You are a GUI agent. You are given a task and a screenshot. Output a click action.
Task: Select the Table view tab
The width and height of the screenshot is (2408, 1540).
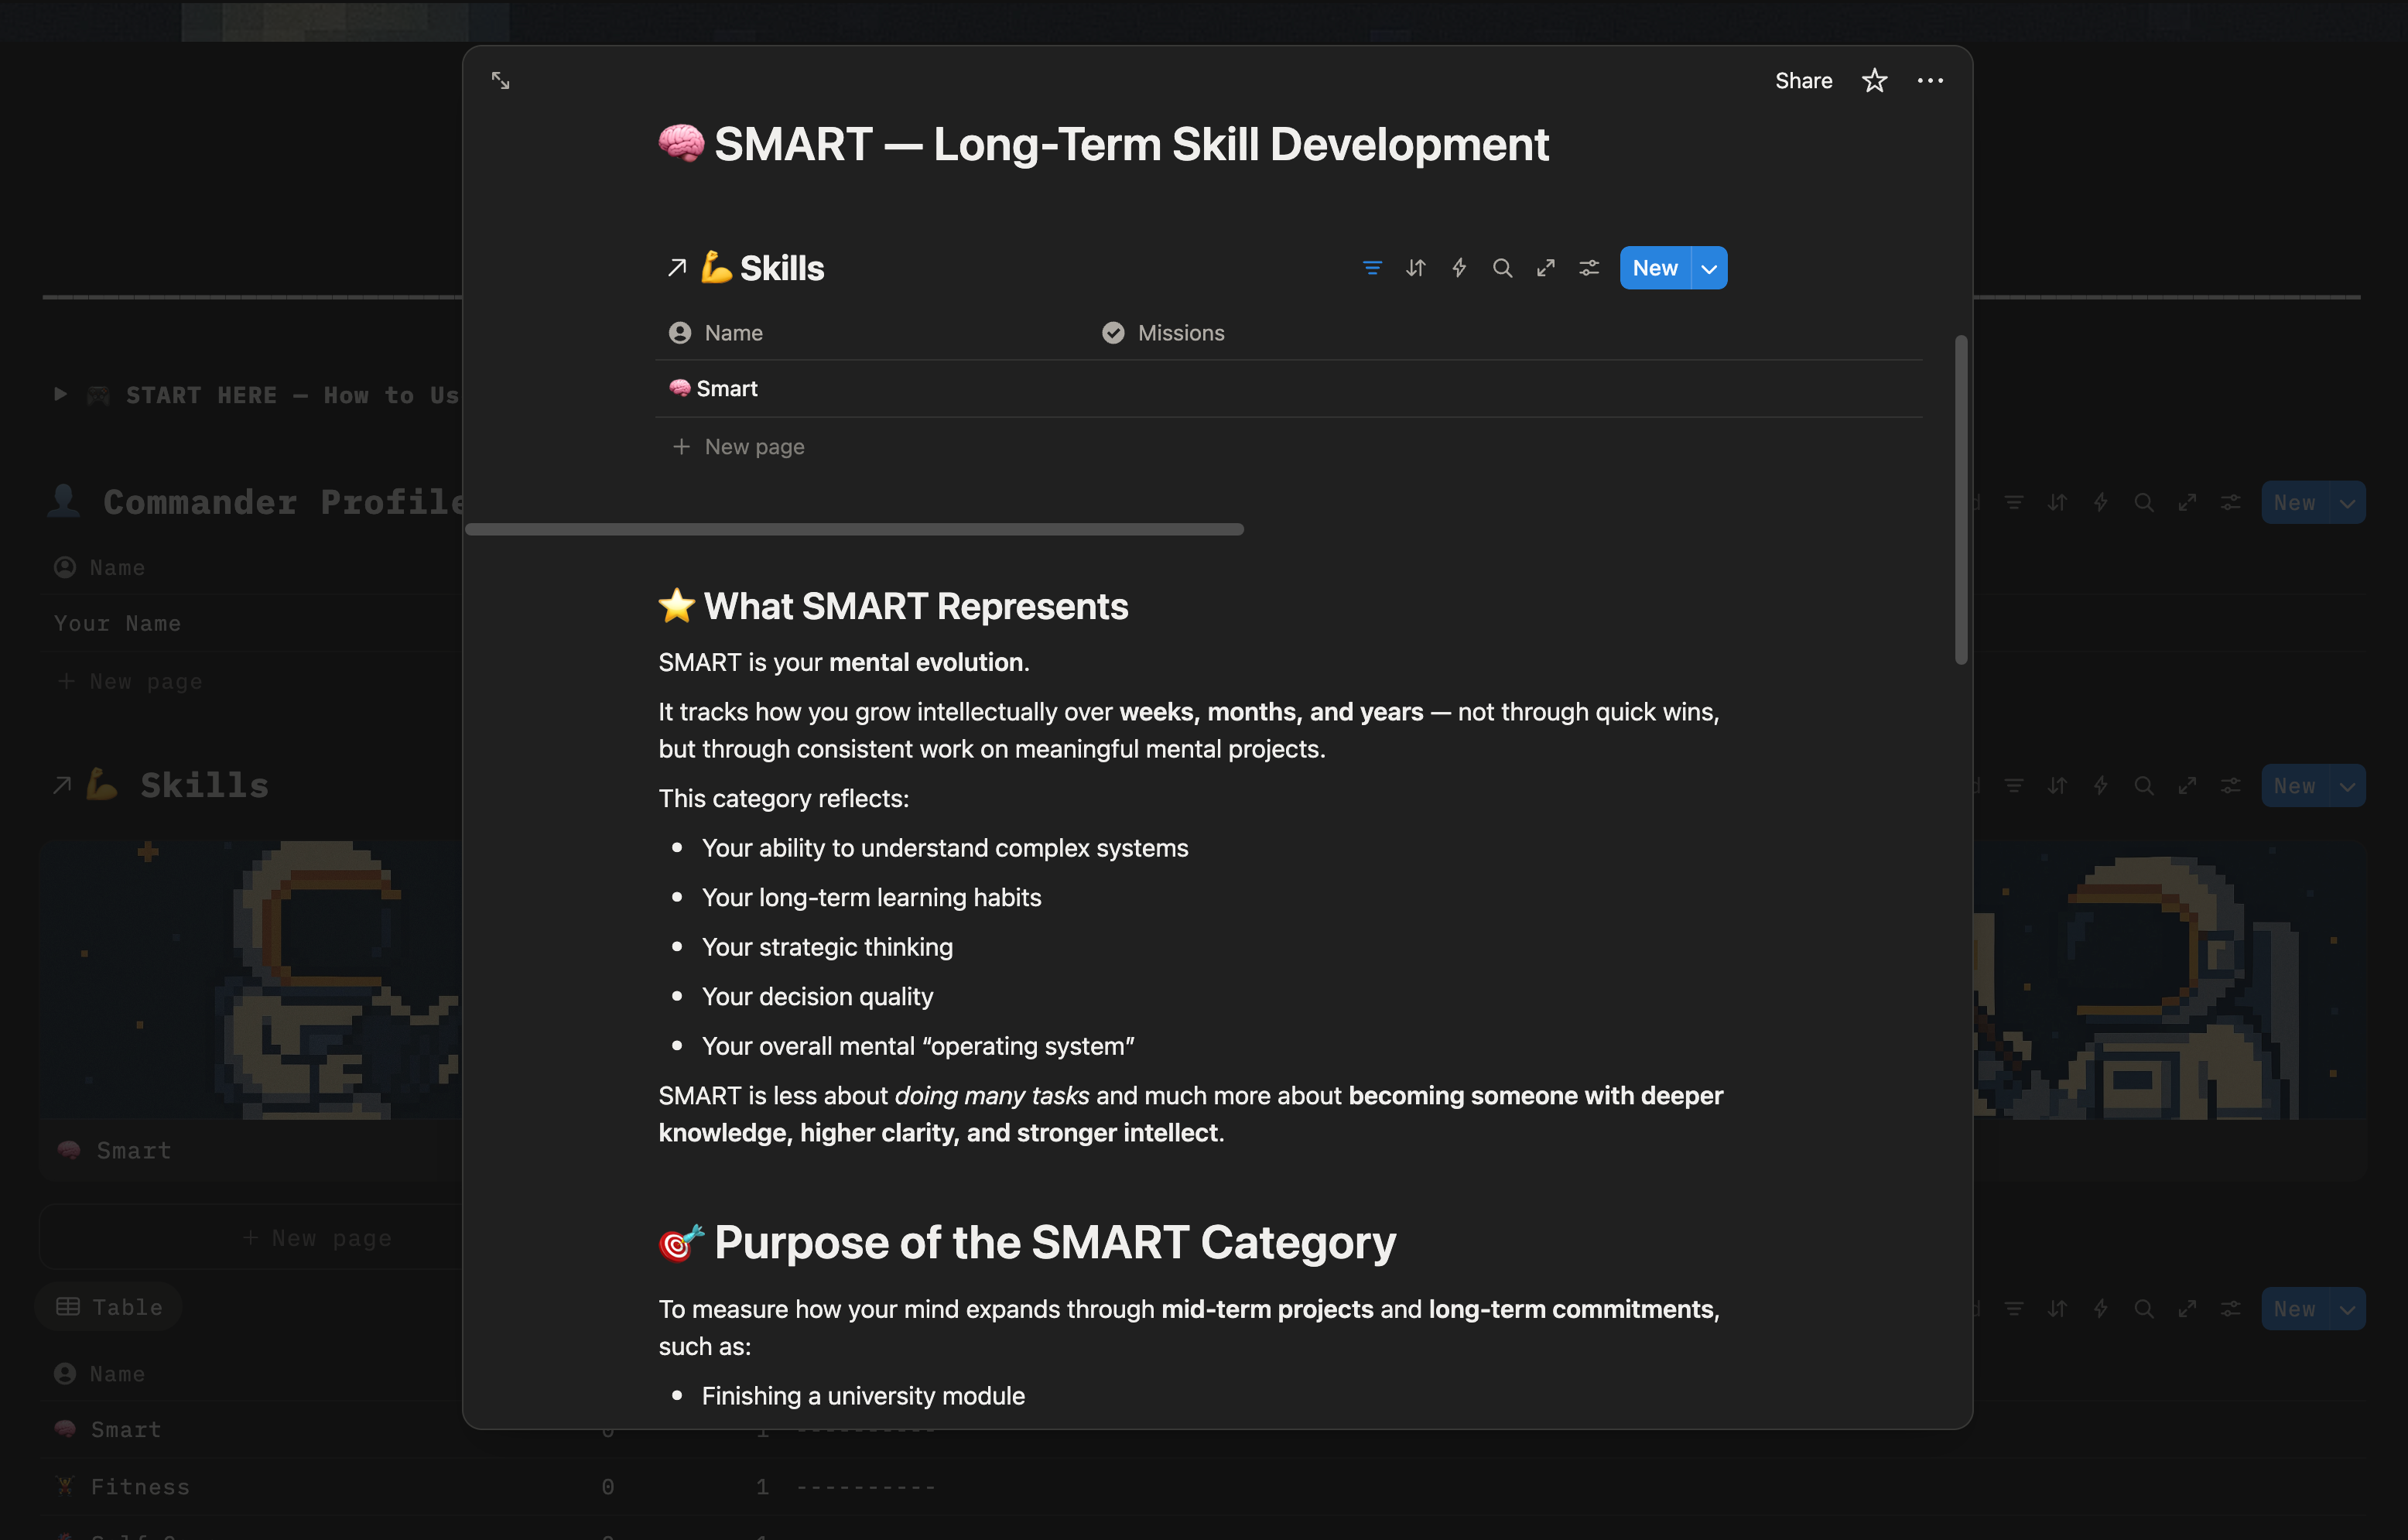pos(109,1307)
